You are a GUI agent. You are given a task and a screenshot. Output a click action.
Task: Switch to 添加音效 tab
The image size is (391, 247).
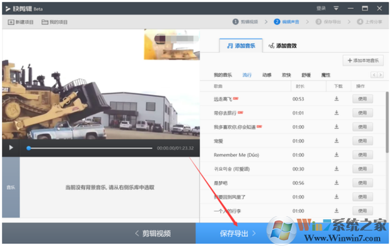(x=283, y=46)
